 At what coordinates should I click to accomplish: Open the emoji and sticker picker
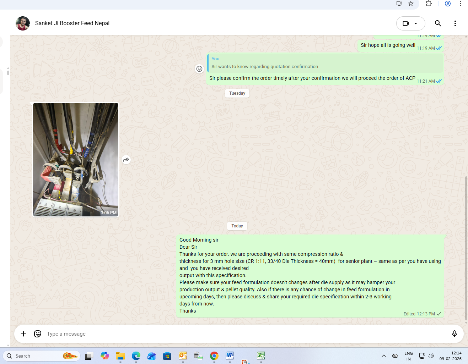[x=38, y=334]
